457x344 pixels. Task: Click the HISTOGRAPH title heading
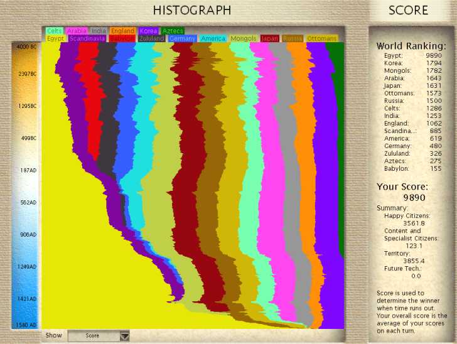pyautogui.click(x=192, y=10)
